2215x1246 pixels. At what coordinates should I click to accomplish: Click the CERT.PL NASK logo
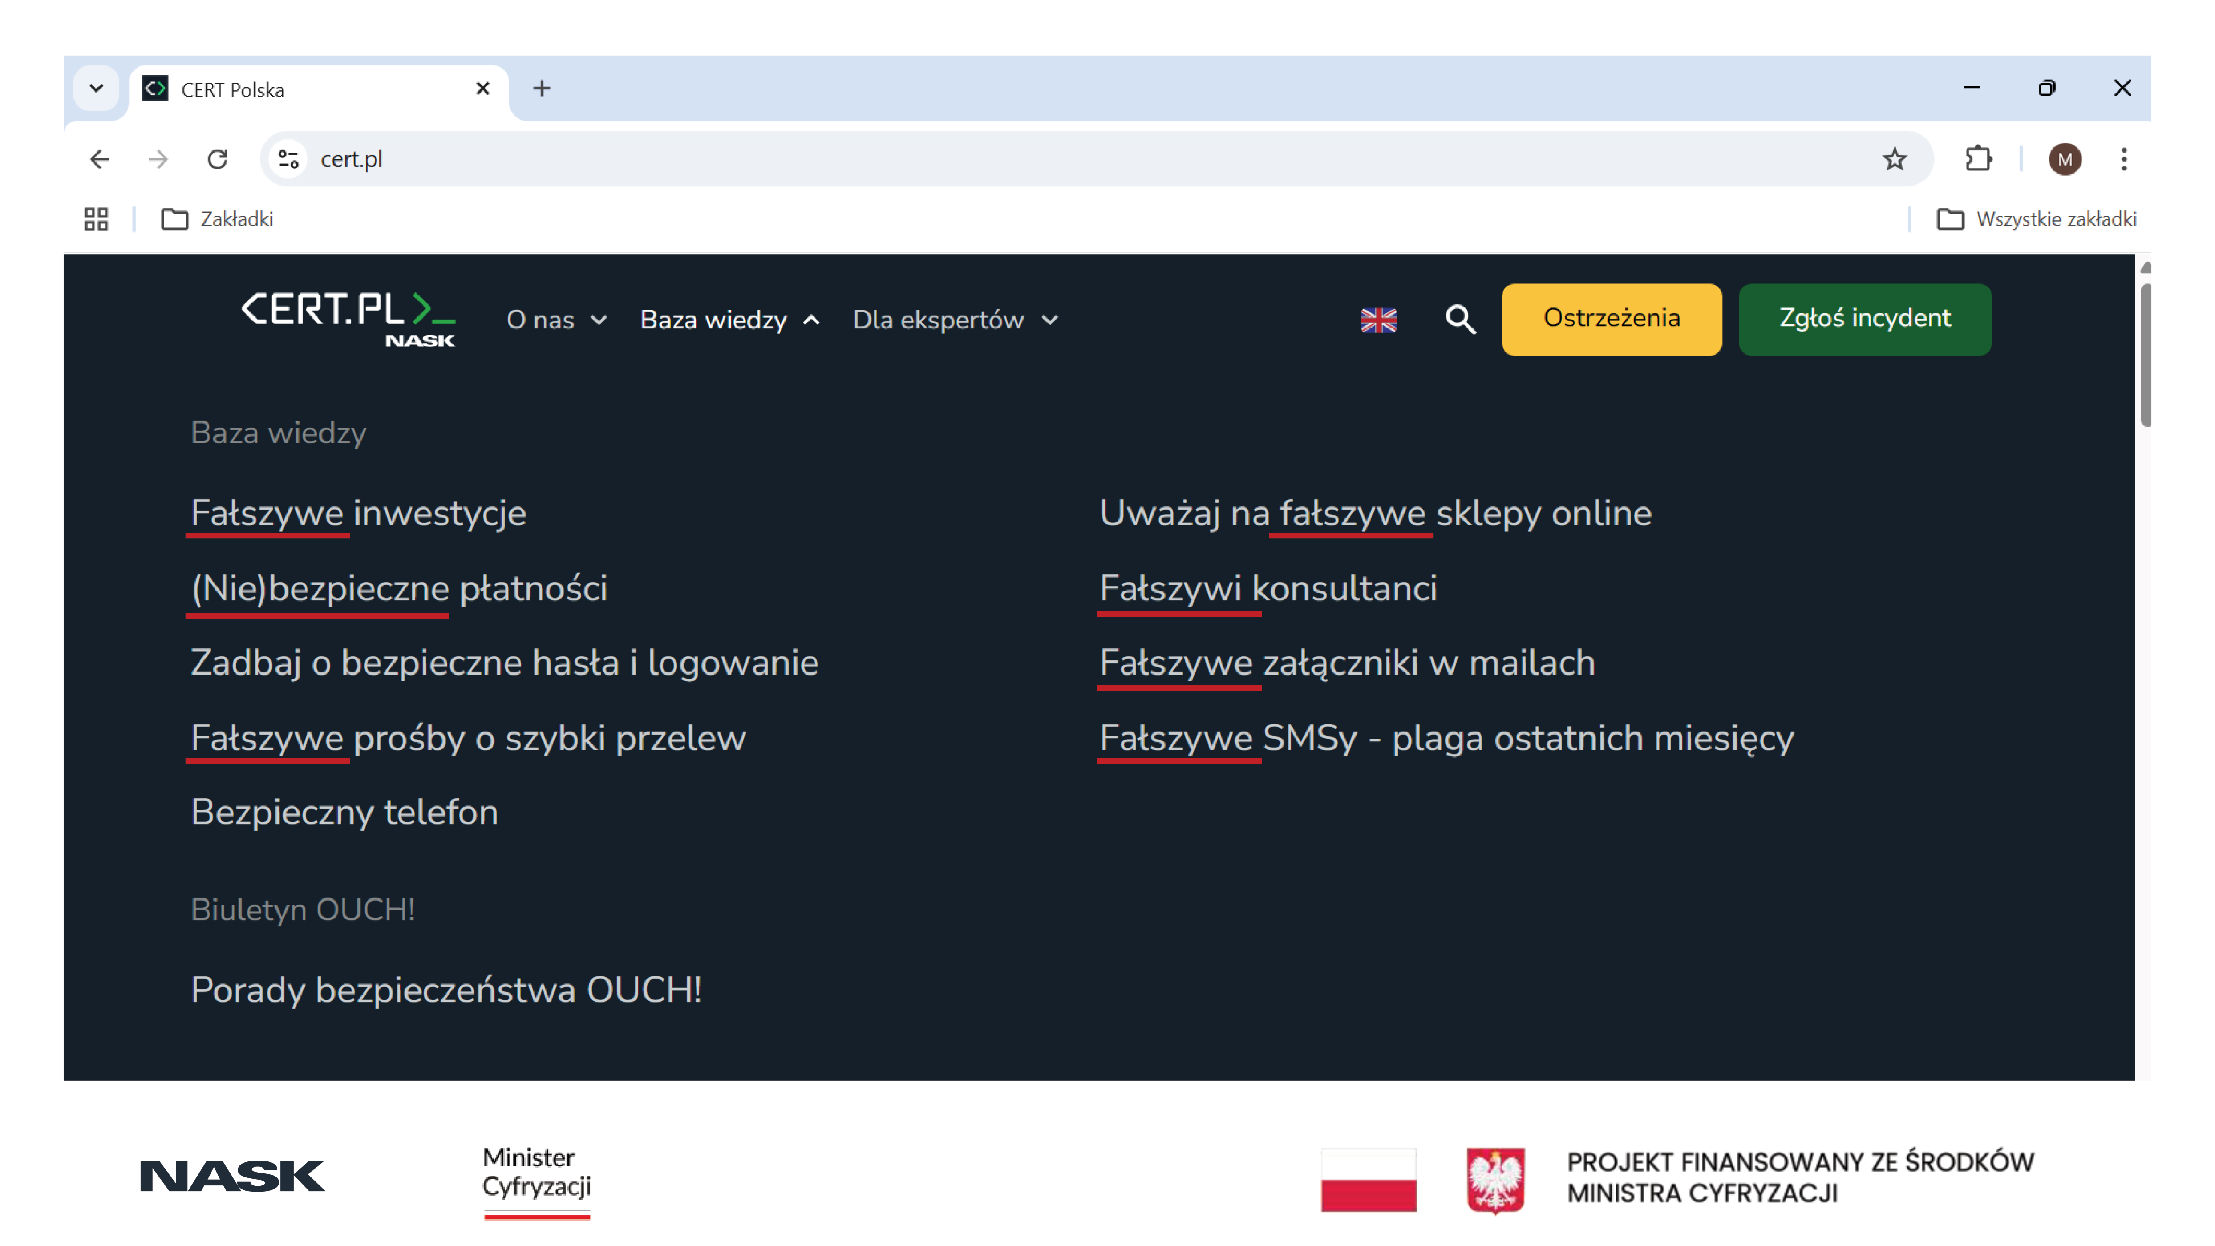(x=348, y=320)
